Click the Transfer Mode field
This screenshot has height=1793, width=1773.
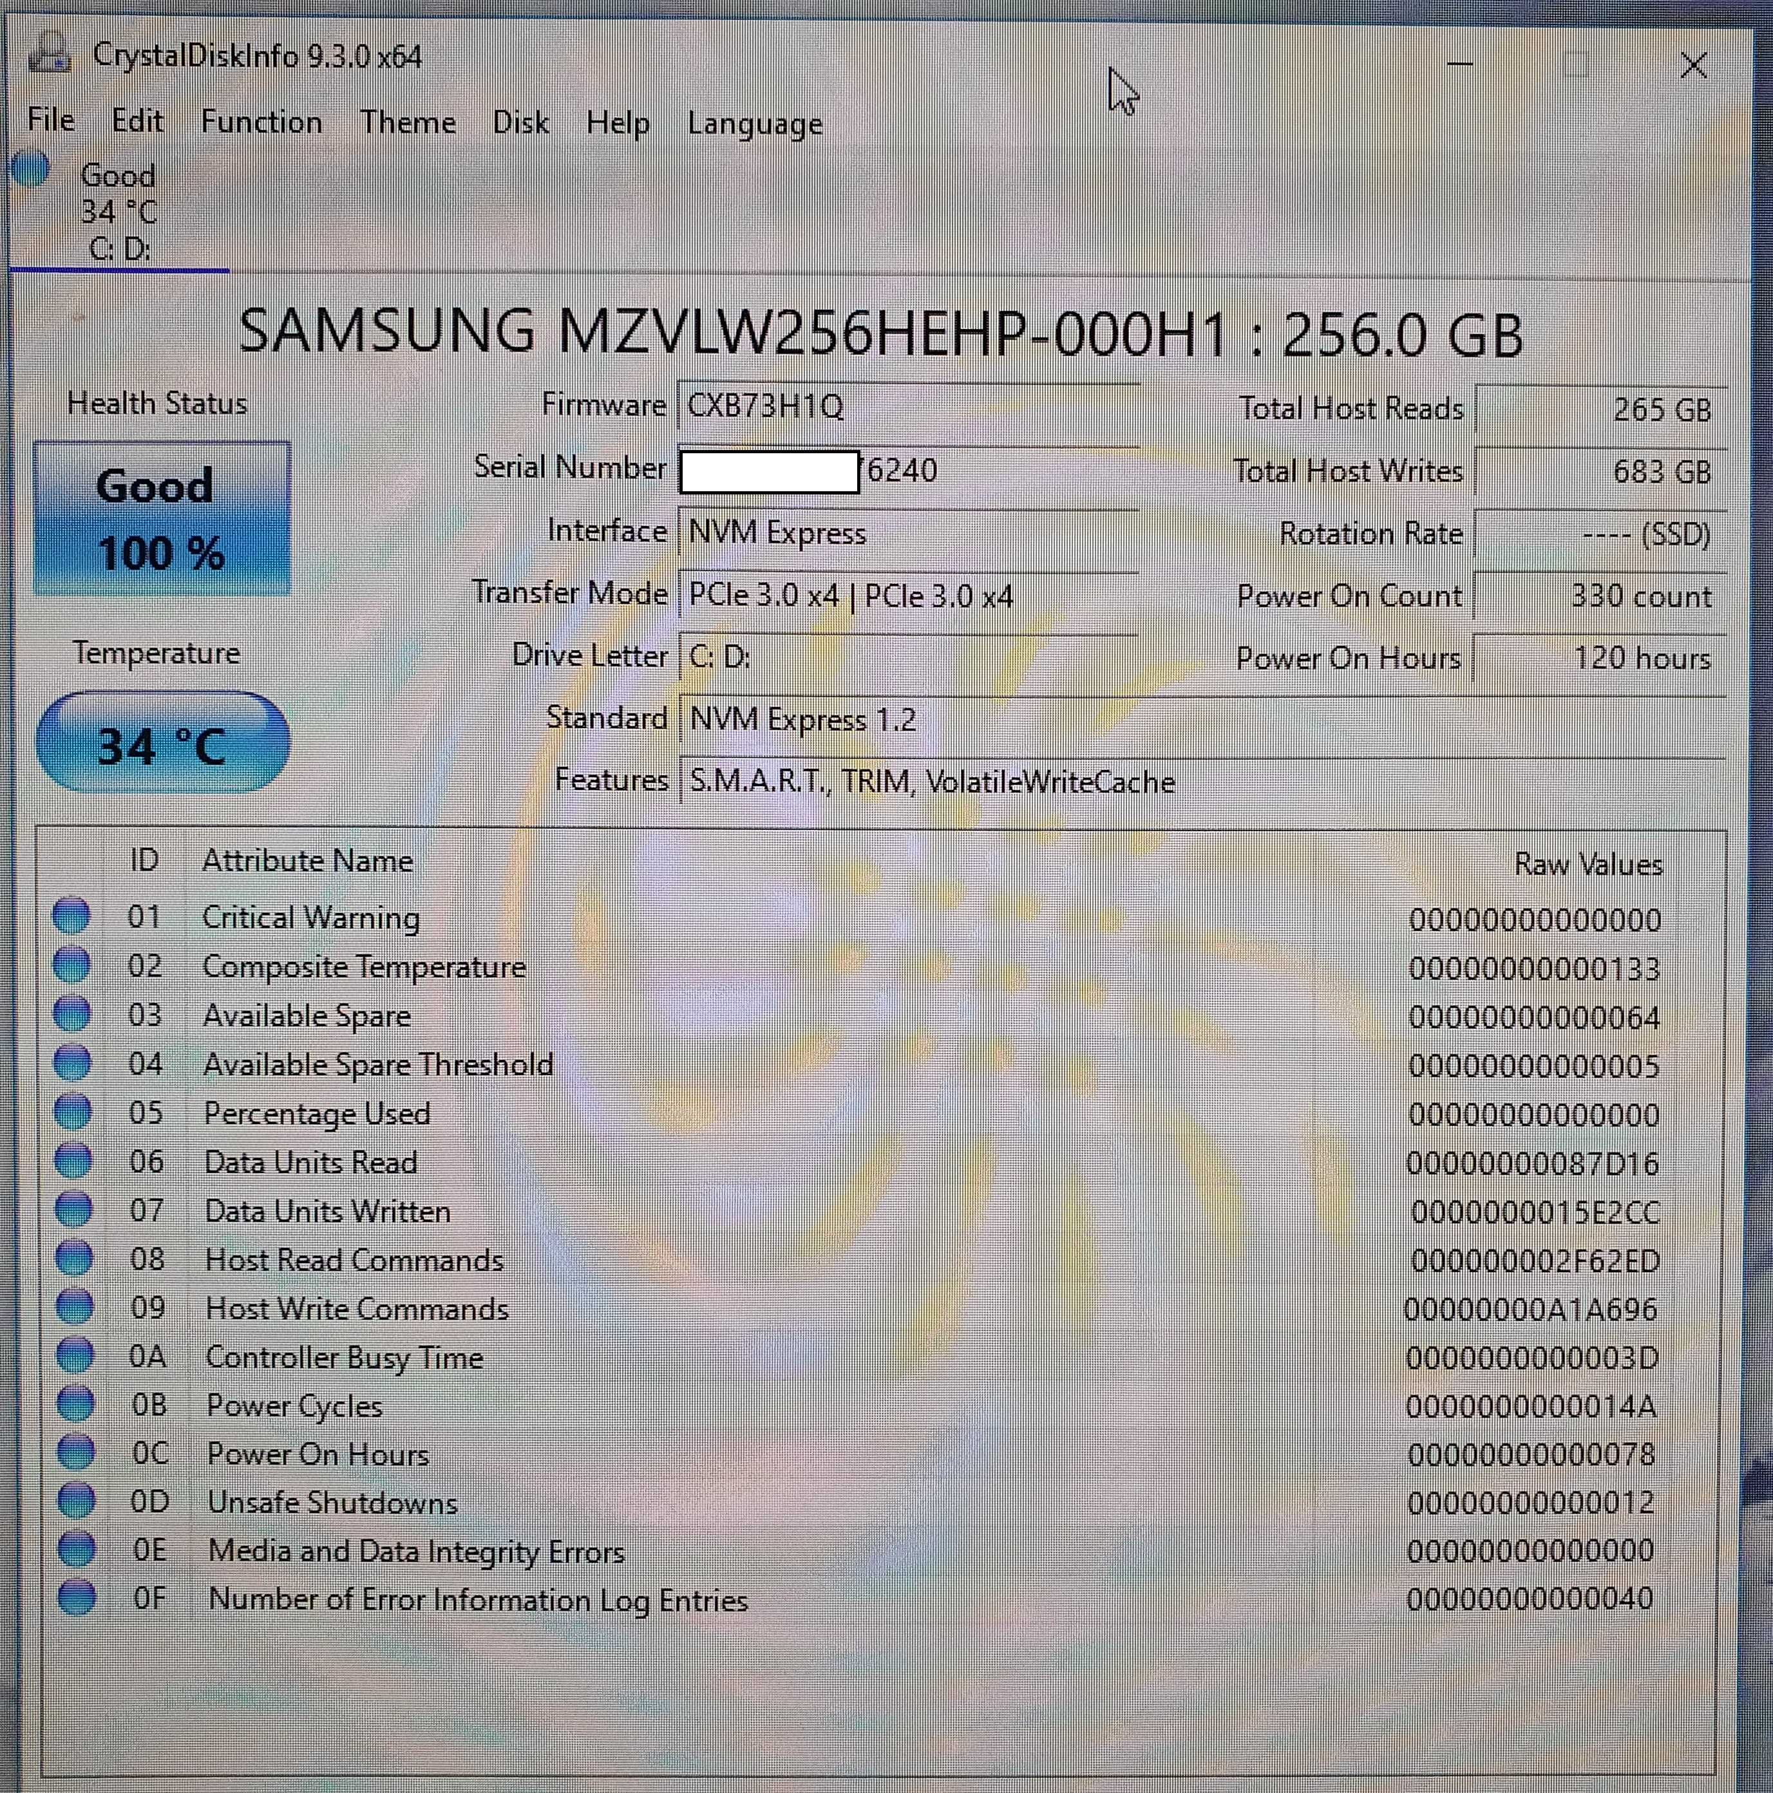(x=908, y=595)
